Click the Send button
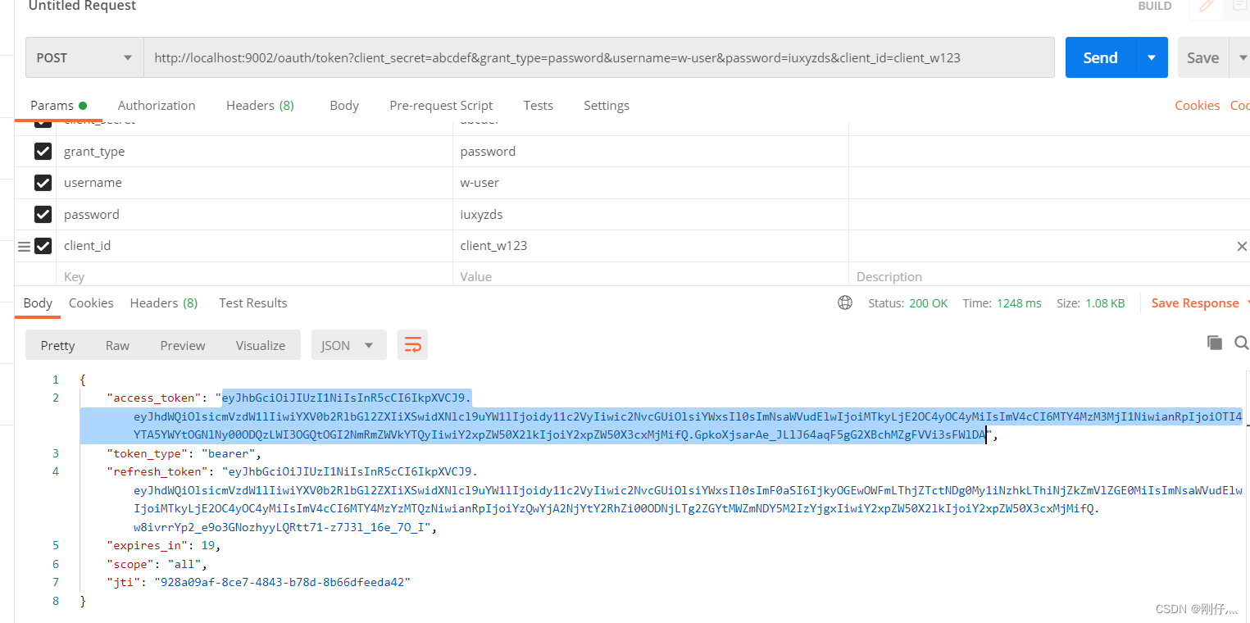Screen dimensions: 1250x623 1100,57
